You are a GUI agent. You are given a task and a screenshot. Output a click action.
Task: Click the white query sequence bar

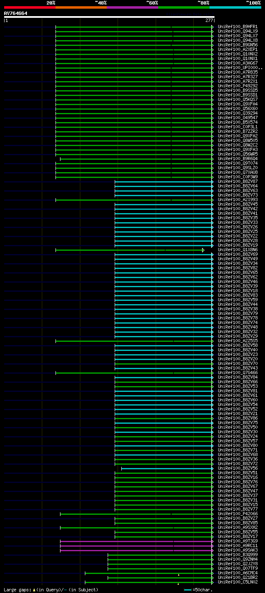pyautogui.click(x=109, y=17)
